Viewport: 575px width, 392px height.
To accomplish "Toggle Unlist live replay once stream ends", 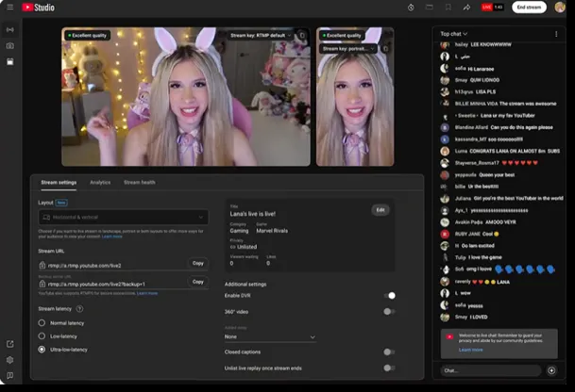I will pyautogui.click(x=389, y=367).
